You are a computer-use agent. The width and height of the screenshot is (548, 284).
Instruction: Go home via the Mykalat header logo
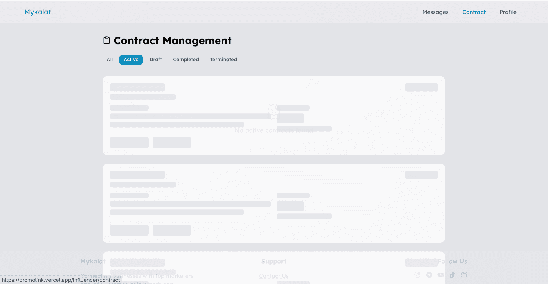pos(37,12)
